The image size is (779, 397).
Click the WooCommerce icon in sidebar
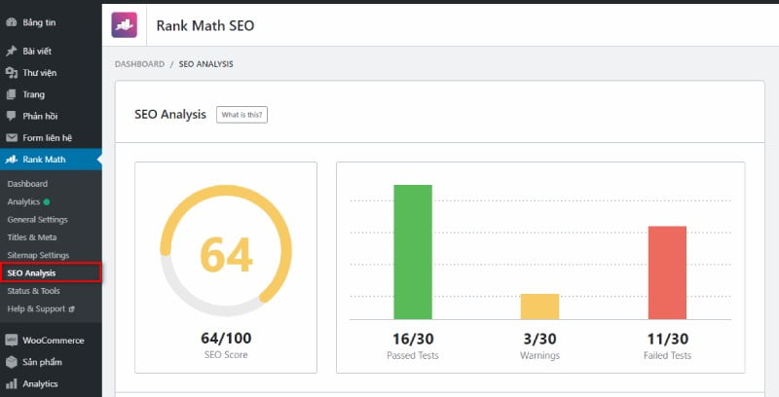click(x=12, y=341)
